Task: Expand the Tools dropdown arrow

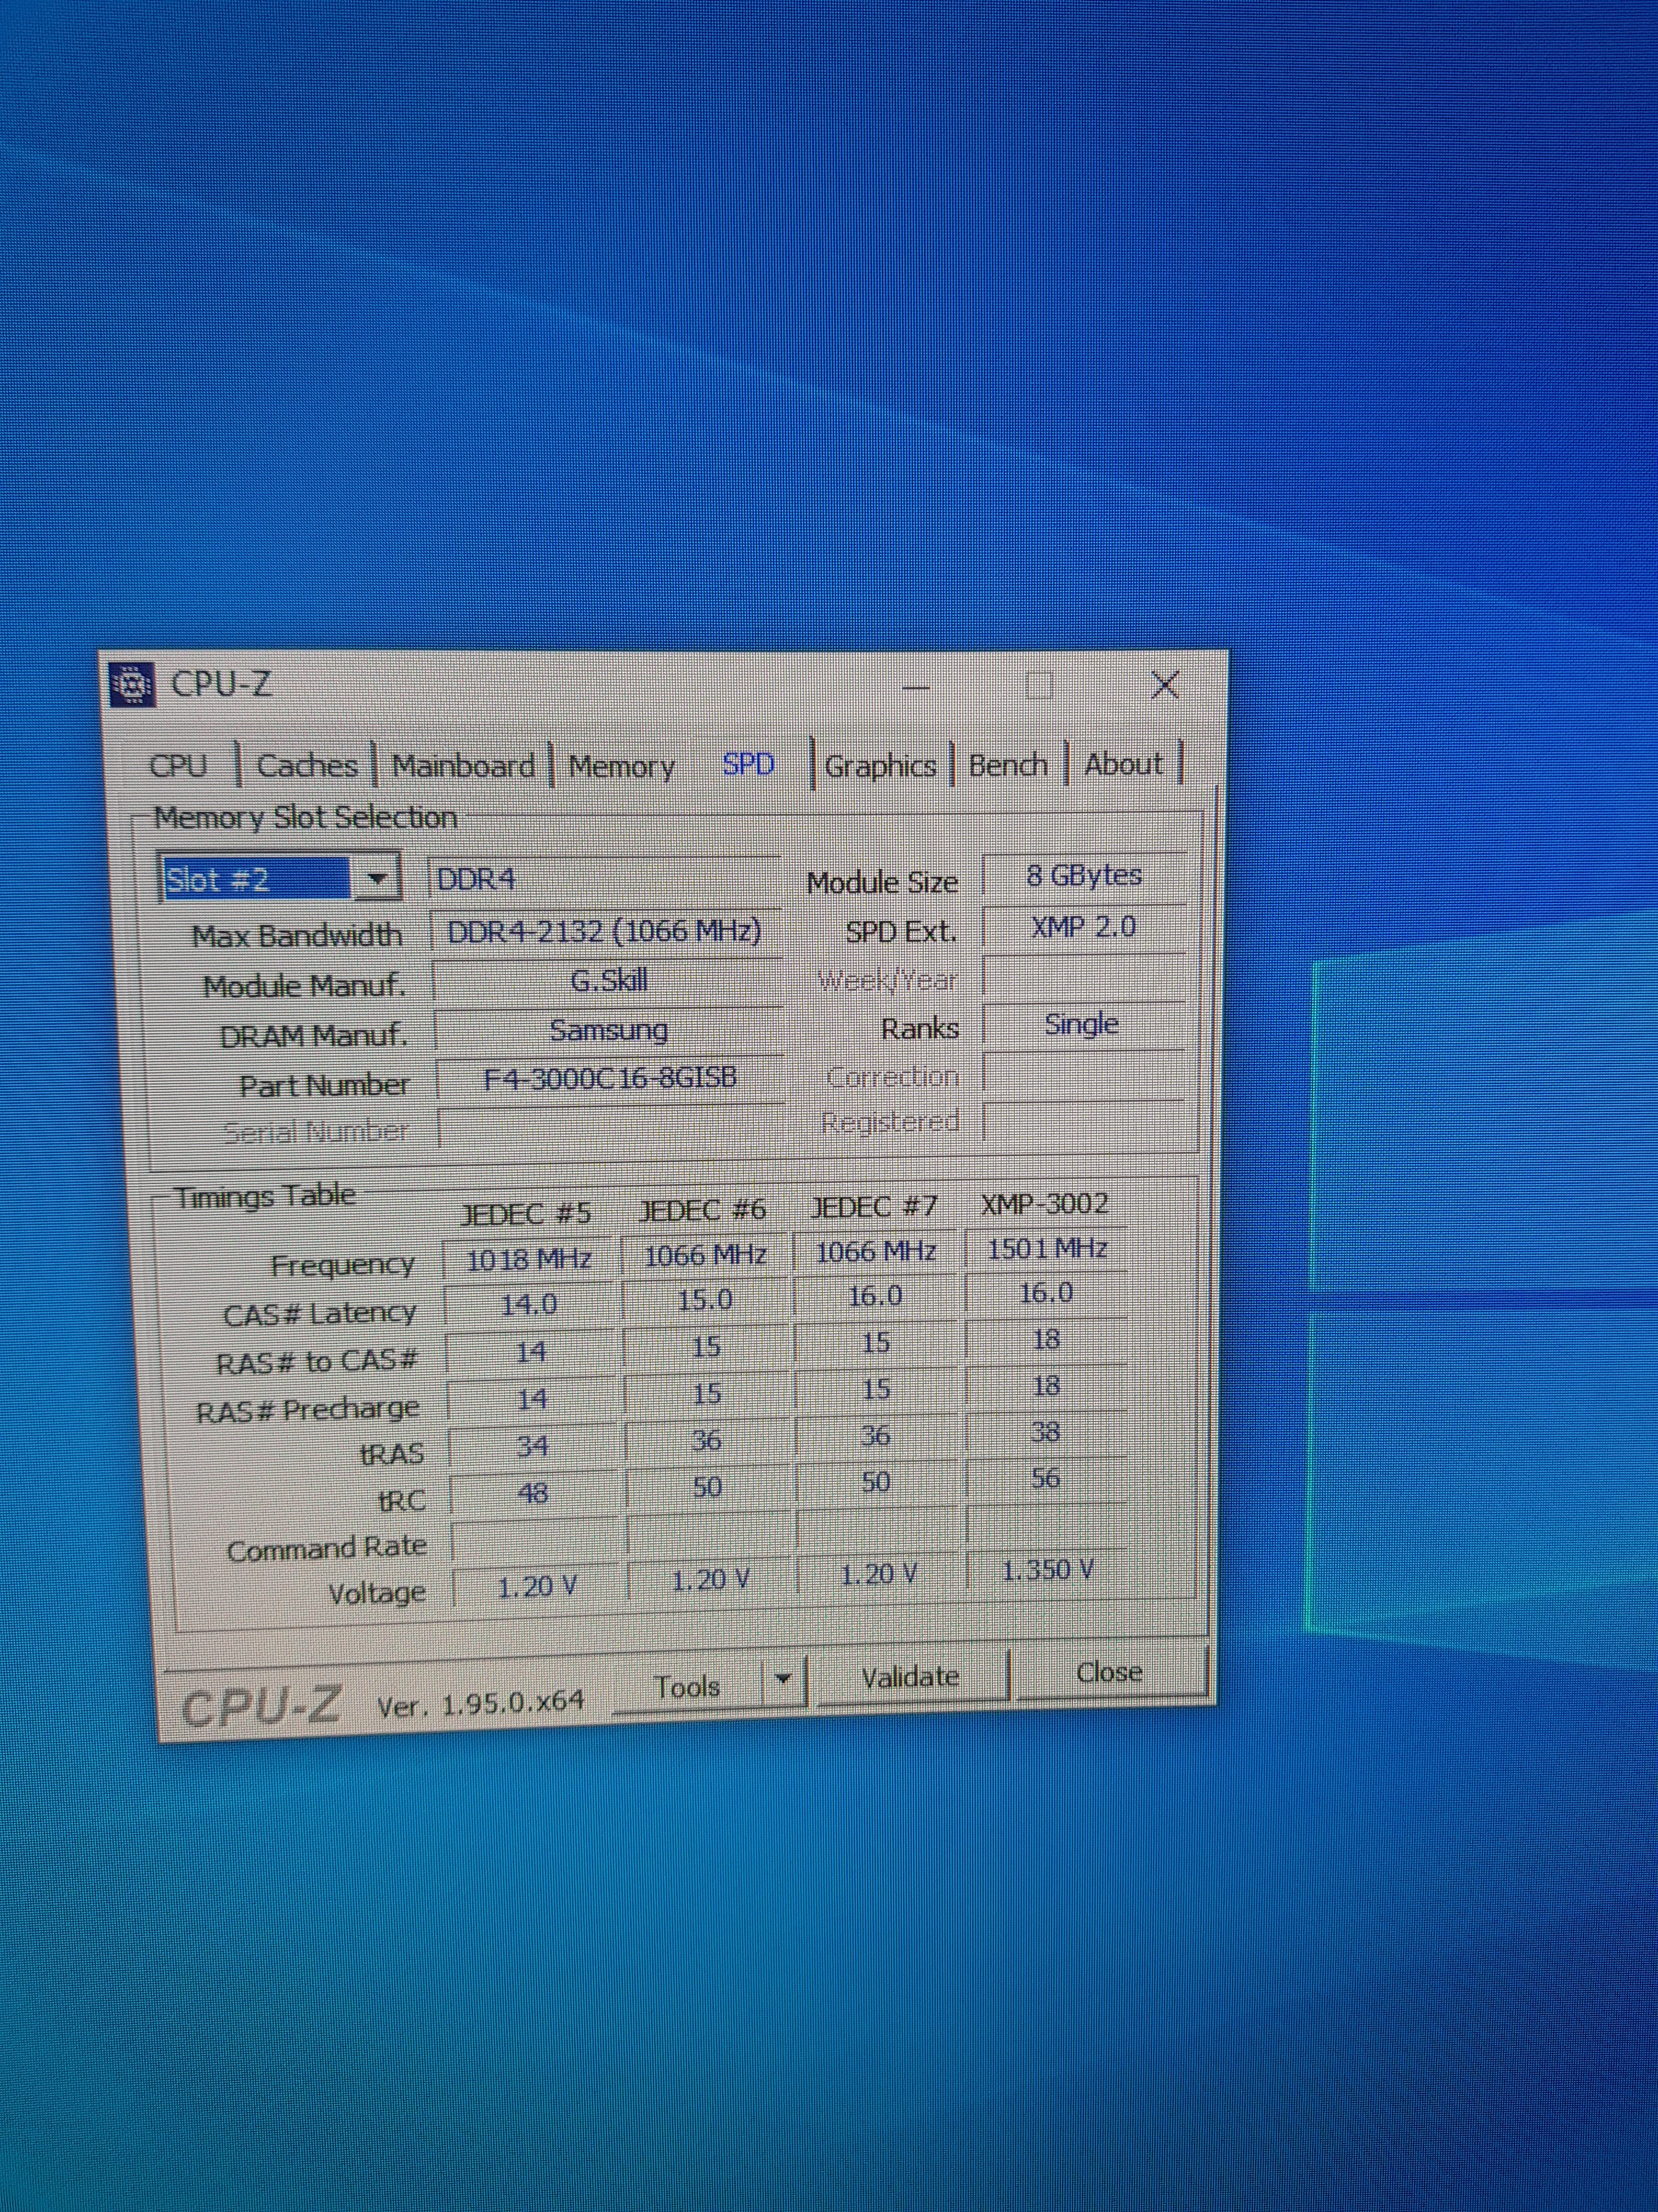Action: (x=785, y=1679)
